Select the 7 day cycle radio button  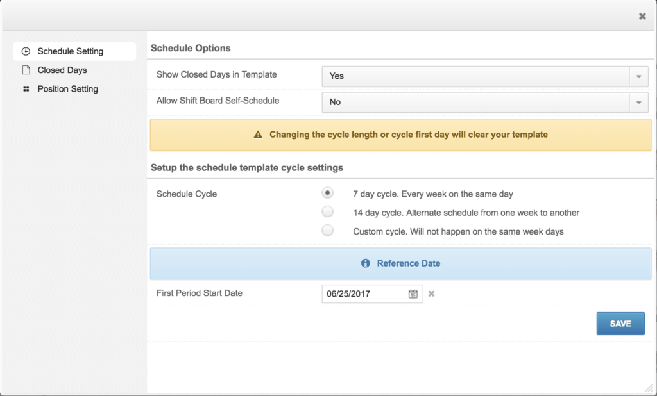tap(327, 193)
